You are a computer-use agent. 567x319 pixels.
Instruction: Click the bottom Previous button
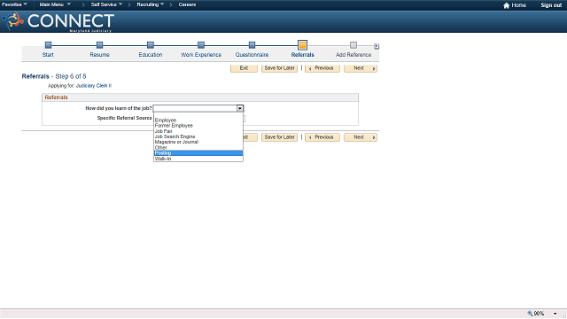click(322, 137)
